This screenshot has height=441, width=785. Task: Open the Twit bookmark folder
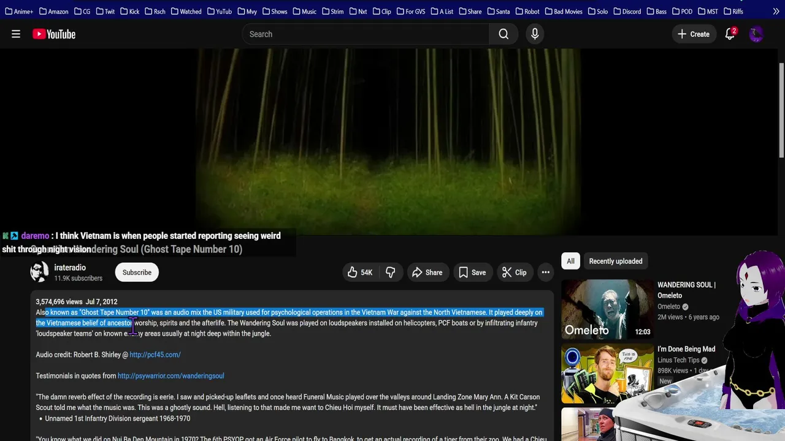tap(105, 11)
